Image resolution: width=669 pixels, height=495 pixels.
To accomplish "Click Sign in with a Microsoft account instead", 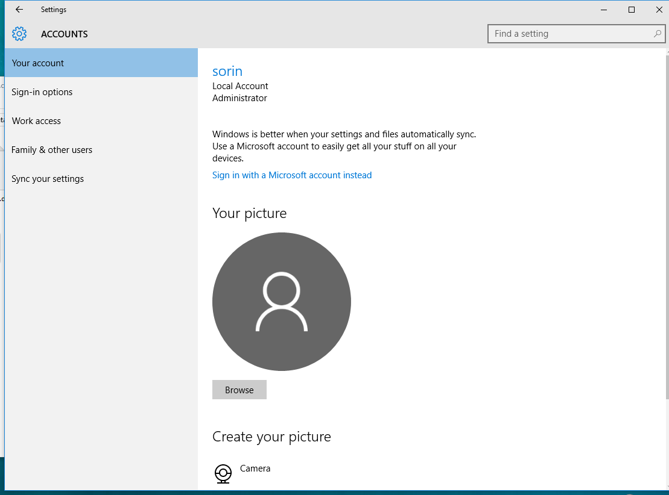I will (292, 175).
